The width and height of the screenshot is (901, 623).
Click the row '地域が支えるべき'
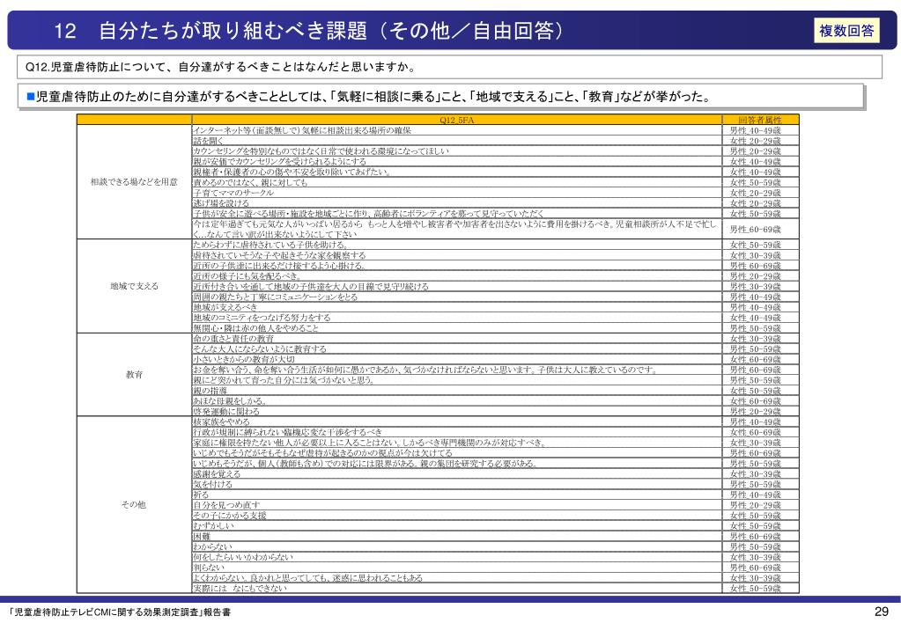pyautogui.click(x=457, y=307)
